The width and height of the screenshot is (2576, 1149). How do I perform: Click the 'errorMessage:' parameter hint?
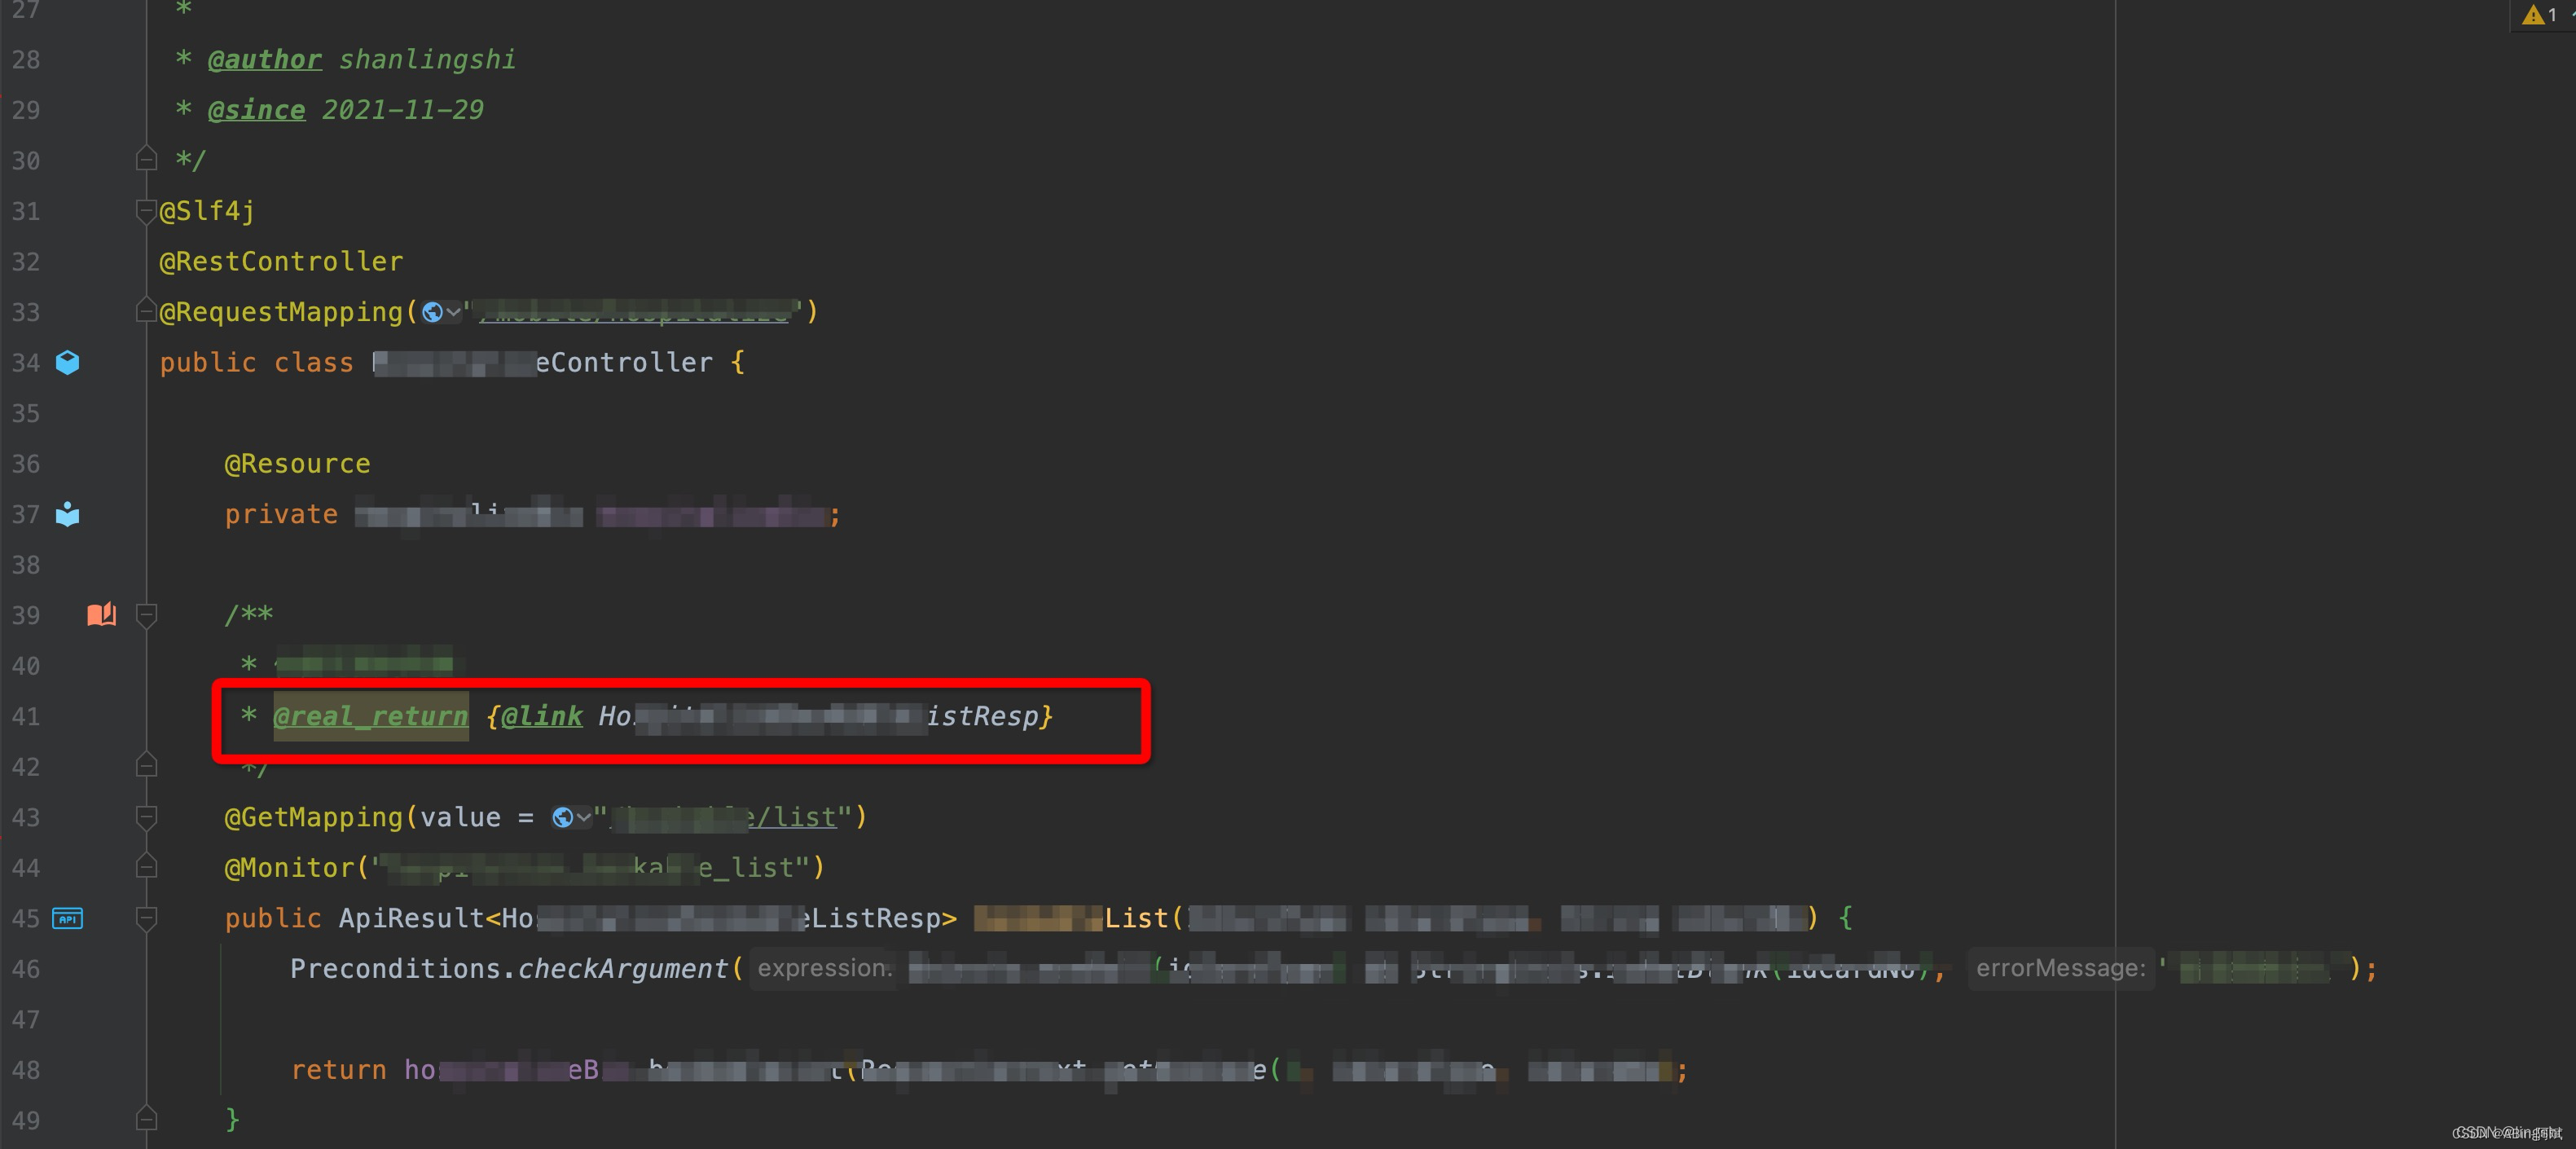[x=2060, y=968]
